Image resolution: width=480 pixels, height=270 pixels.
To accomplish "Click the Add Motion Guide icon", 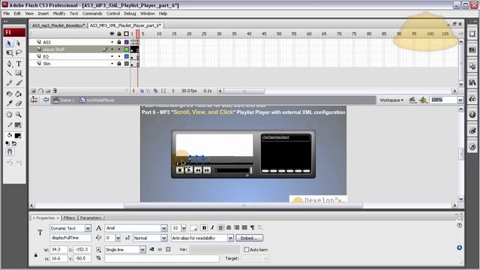I will [x=40, y=91].
